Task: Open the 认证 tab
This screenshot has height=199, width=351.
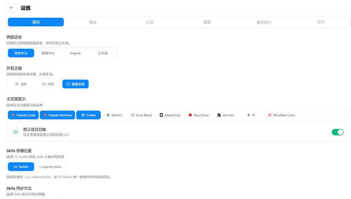Action: pos(150,22)
